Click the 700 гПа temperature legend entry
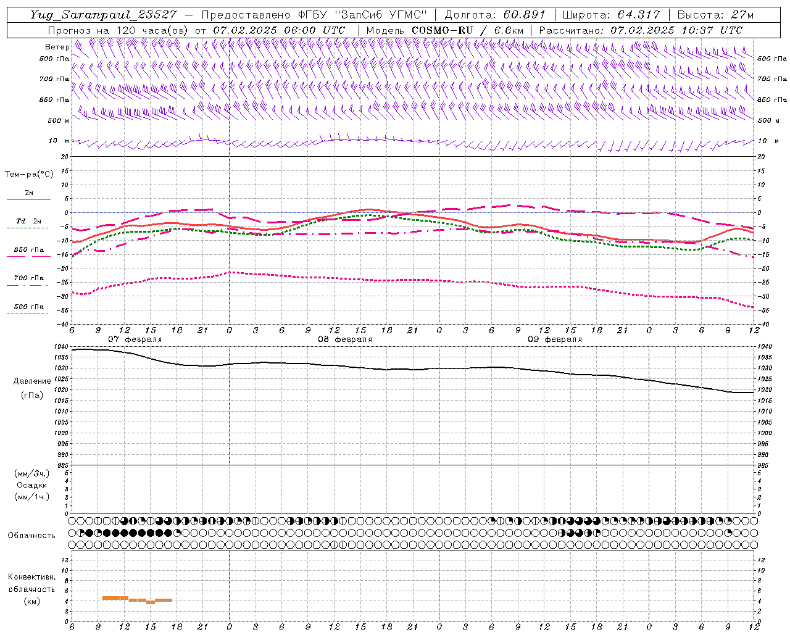This screenshot has height=632, width=790. pyautogui.click(x=28, y=278)
